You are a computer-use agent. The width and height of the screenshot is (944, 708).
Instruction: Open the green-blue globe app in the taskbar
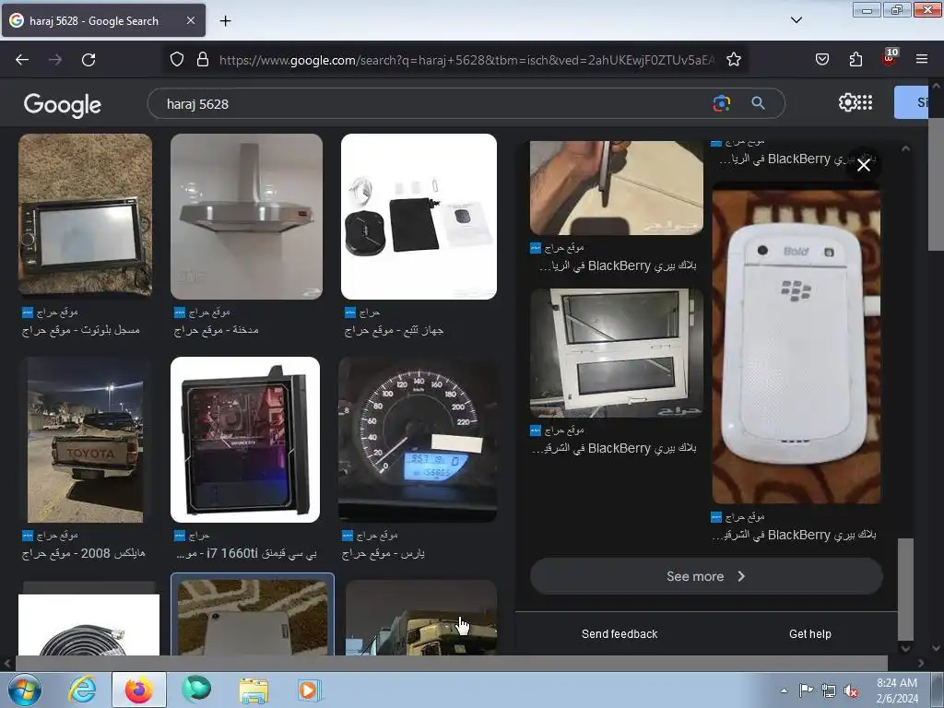[x=196, y=690]
